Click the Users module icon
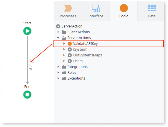The height and width of the screenshot is (127, 168). pyautogui.click(x=70, y=61)
